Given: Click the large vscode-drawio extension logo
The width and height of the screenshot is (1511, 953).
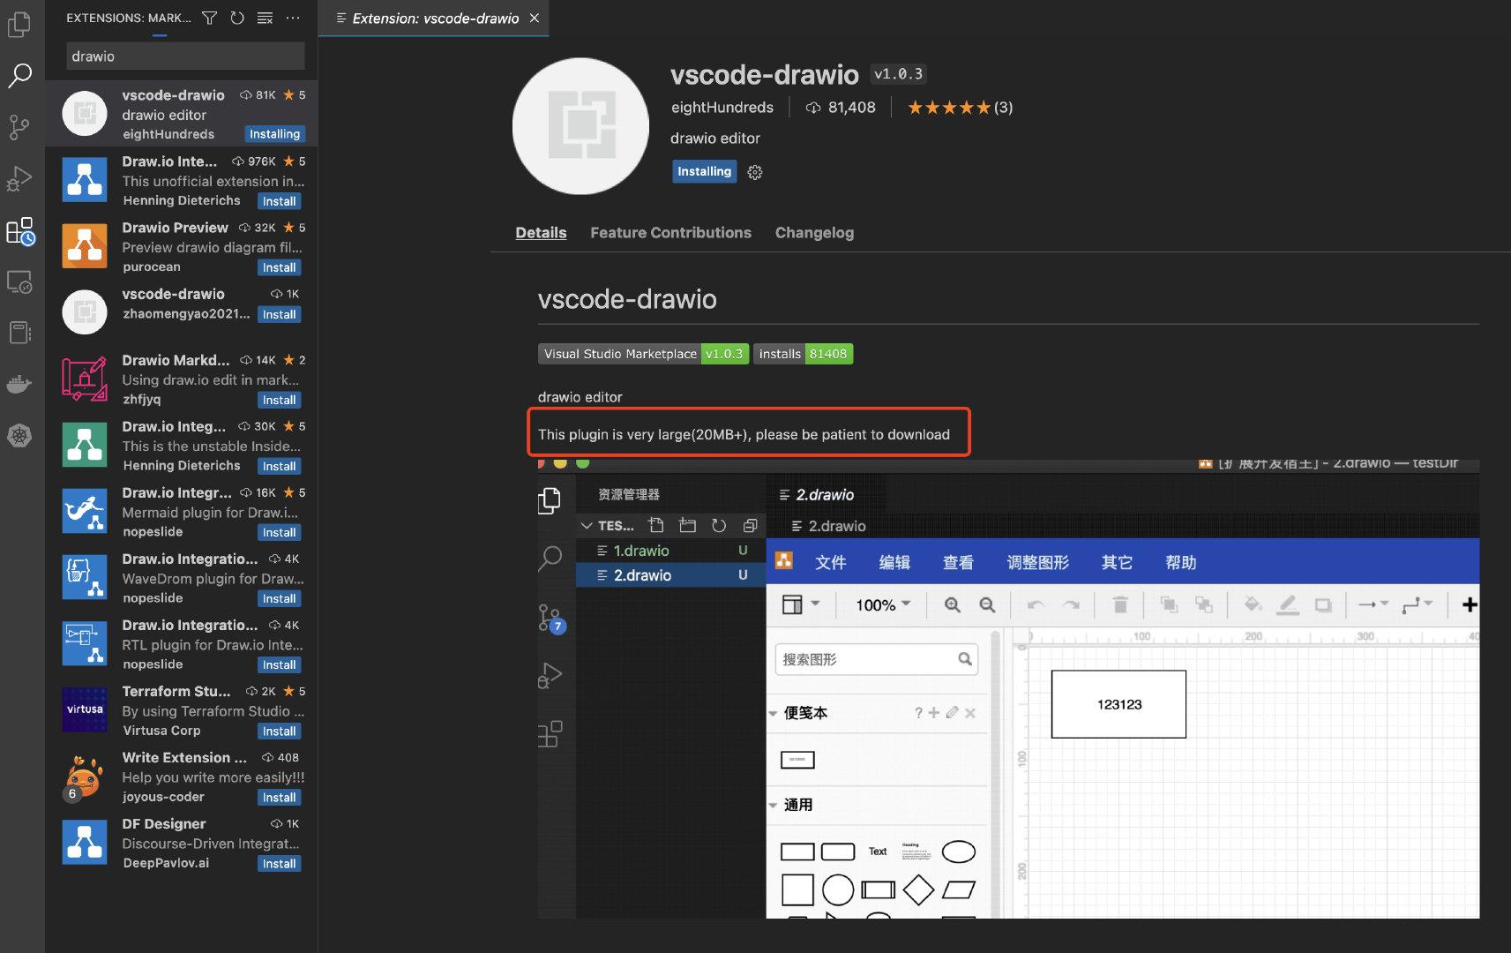Looking at the screenshot, I should tap(580, 126).
